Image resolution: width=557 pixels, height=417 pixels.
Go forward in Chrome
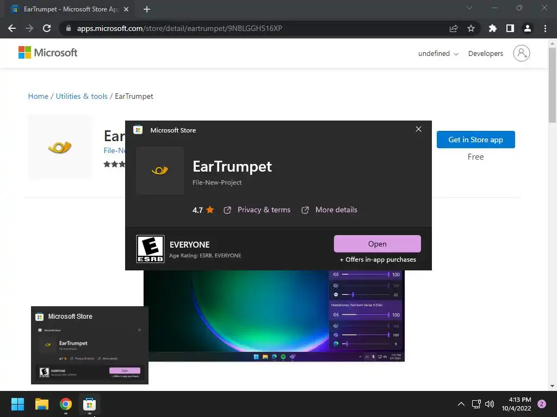29,28
